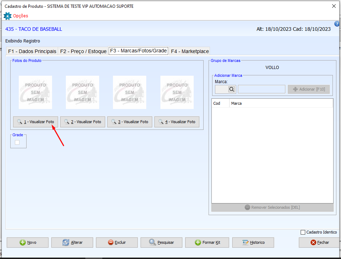Viewport: 341px width, 259px height.
Task: Click the VOLLO brand group text
Action: (x=272, y=68)
